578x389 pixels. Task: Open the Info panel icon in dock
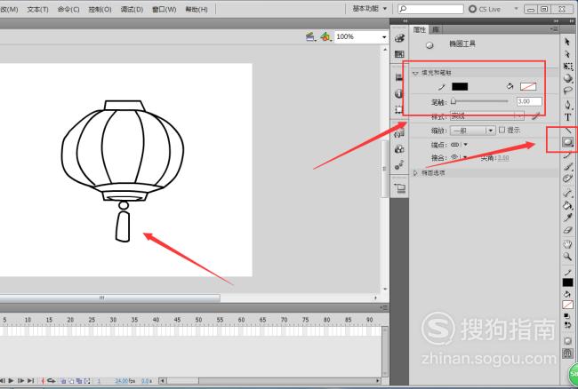tap(399, 93)
